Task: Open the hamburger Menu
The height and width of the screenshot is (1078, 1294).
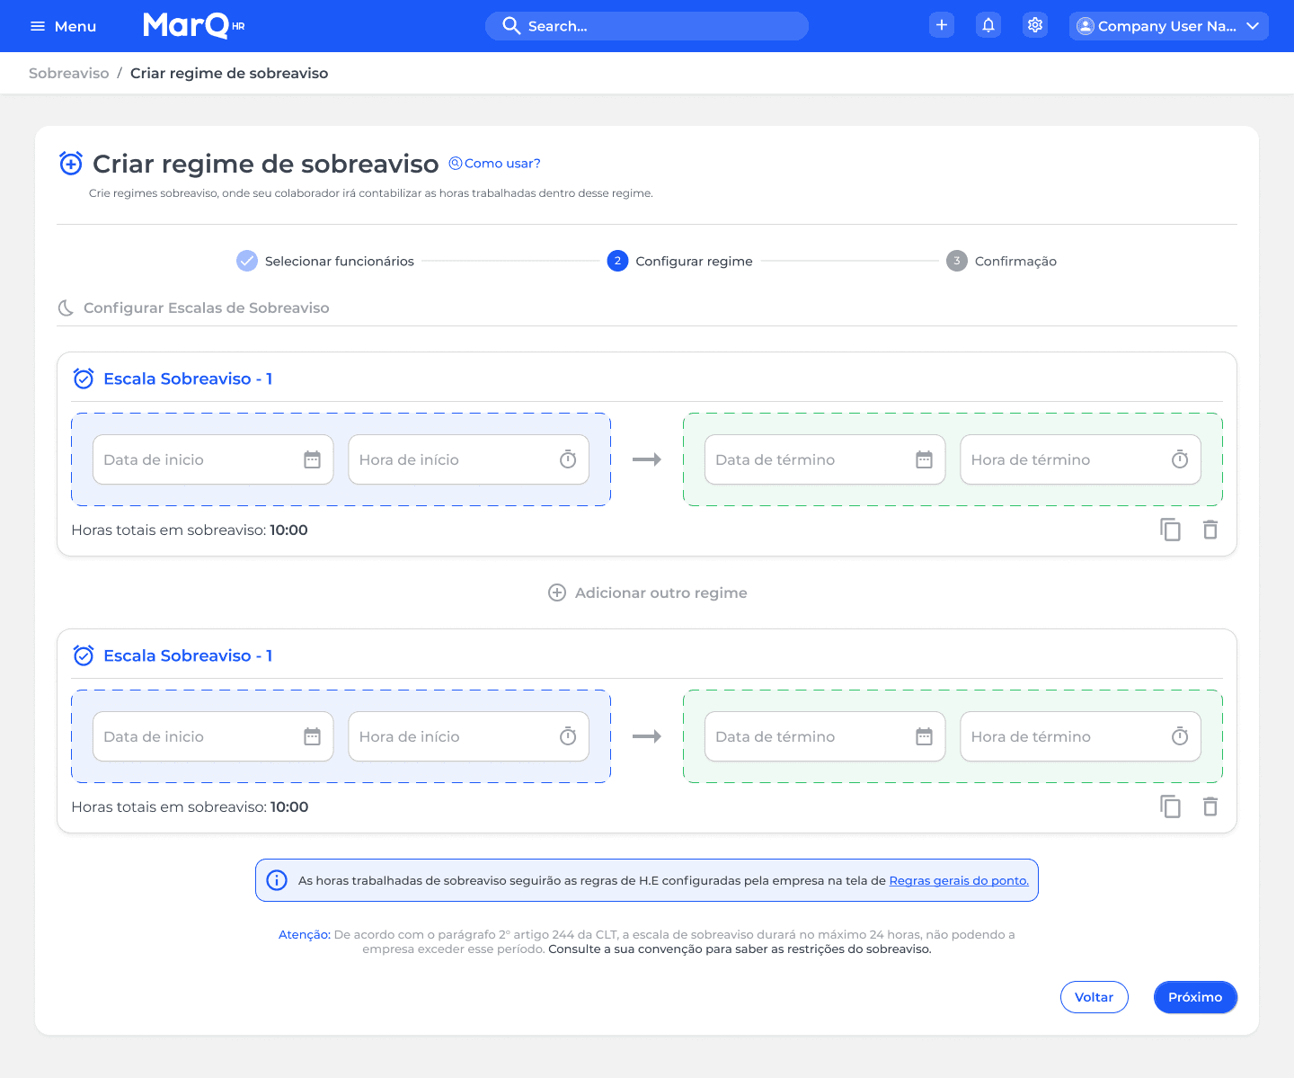Action: click(38, 25)
